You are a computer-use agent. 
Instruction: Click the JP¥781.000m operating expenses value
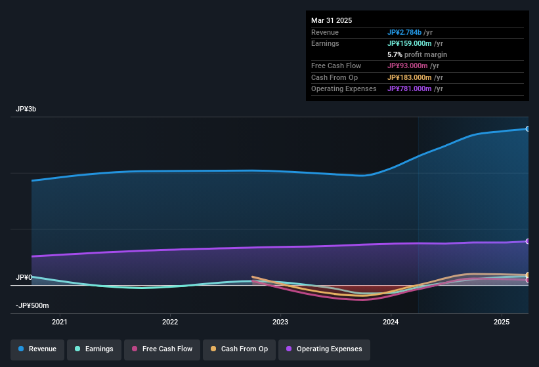pos(410,89)
